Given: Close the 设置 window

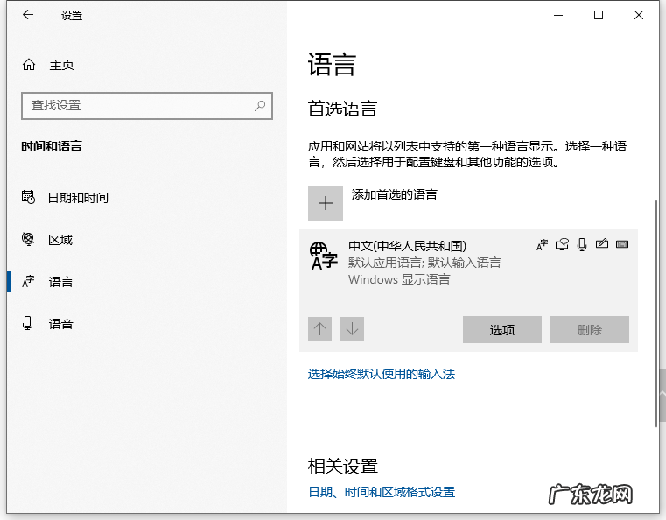Looking at the screenshot, I should click(x=638, y=15).
